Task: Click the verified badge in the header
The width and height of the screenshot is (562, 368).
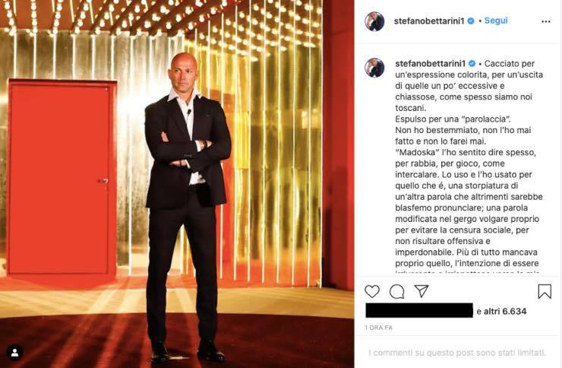Action: point(471,21)
